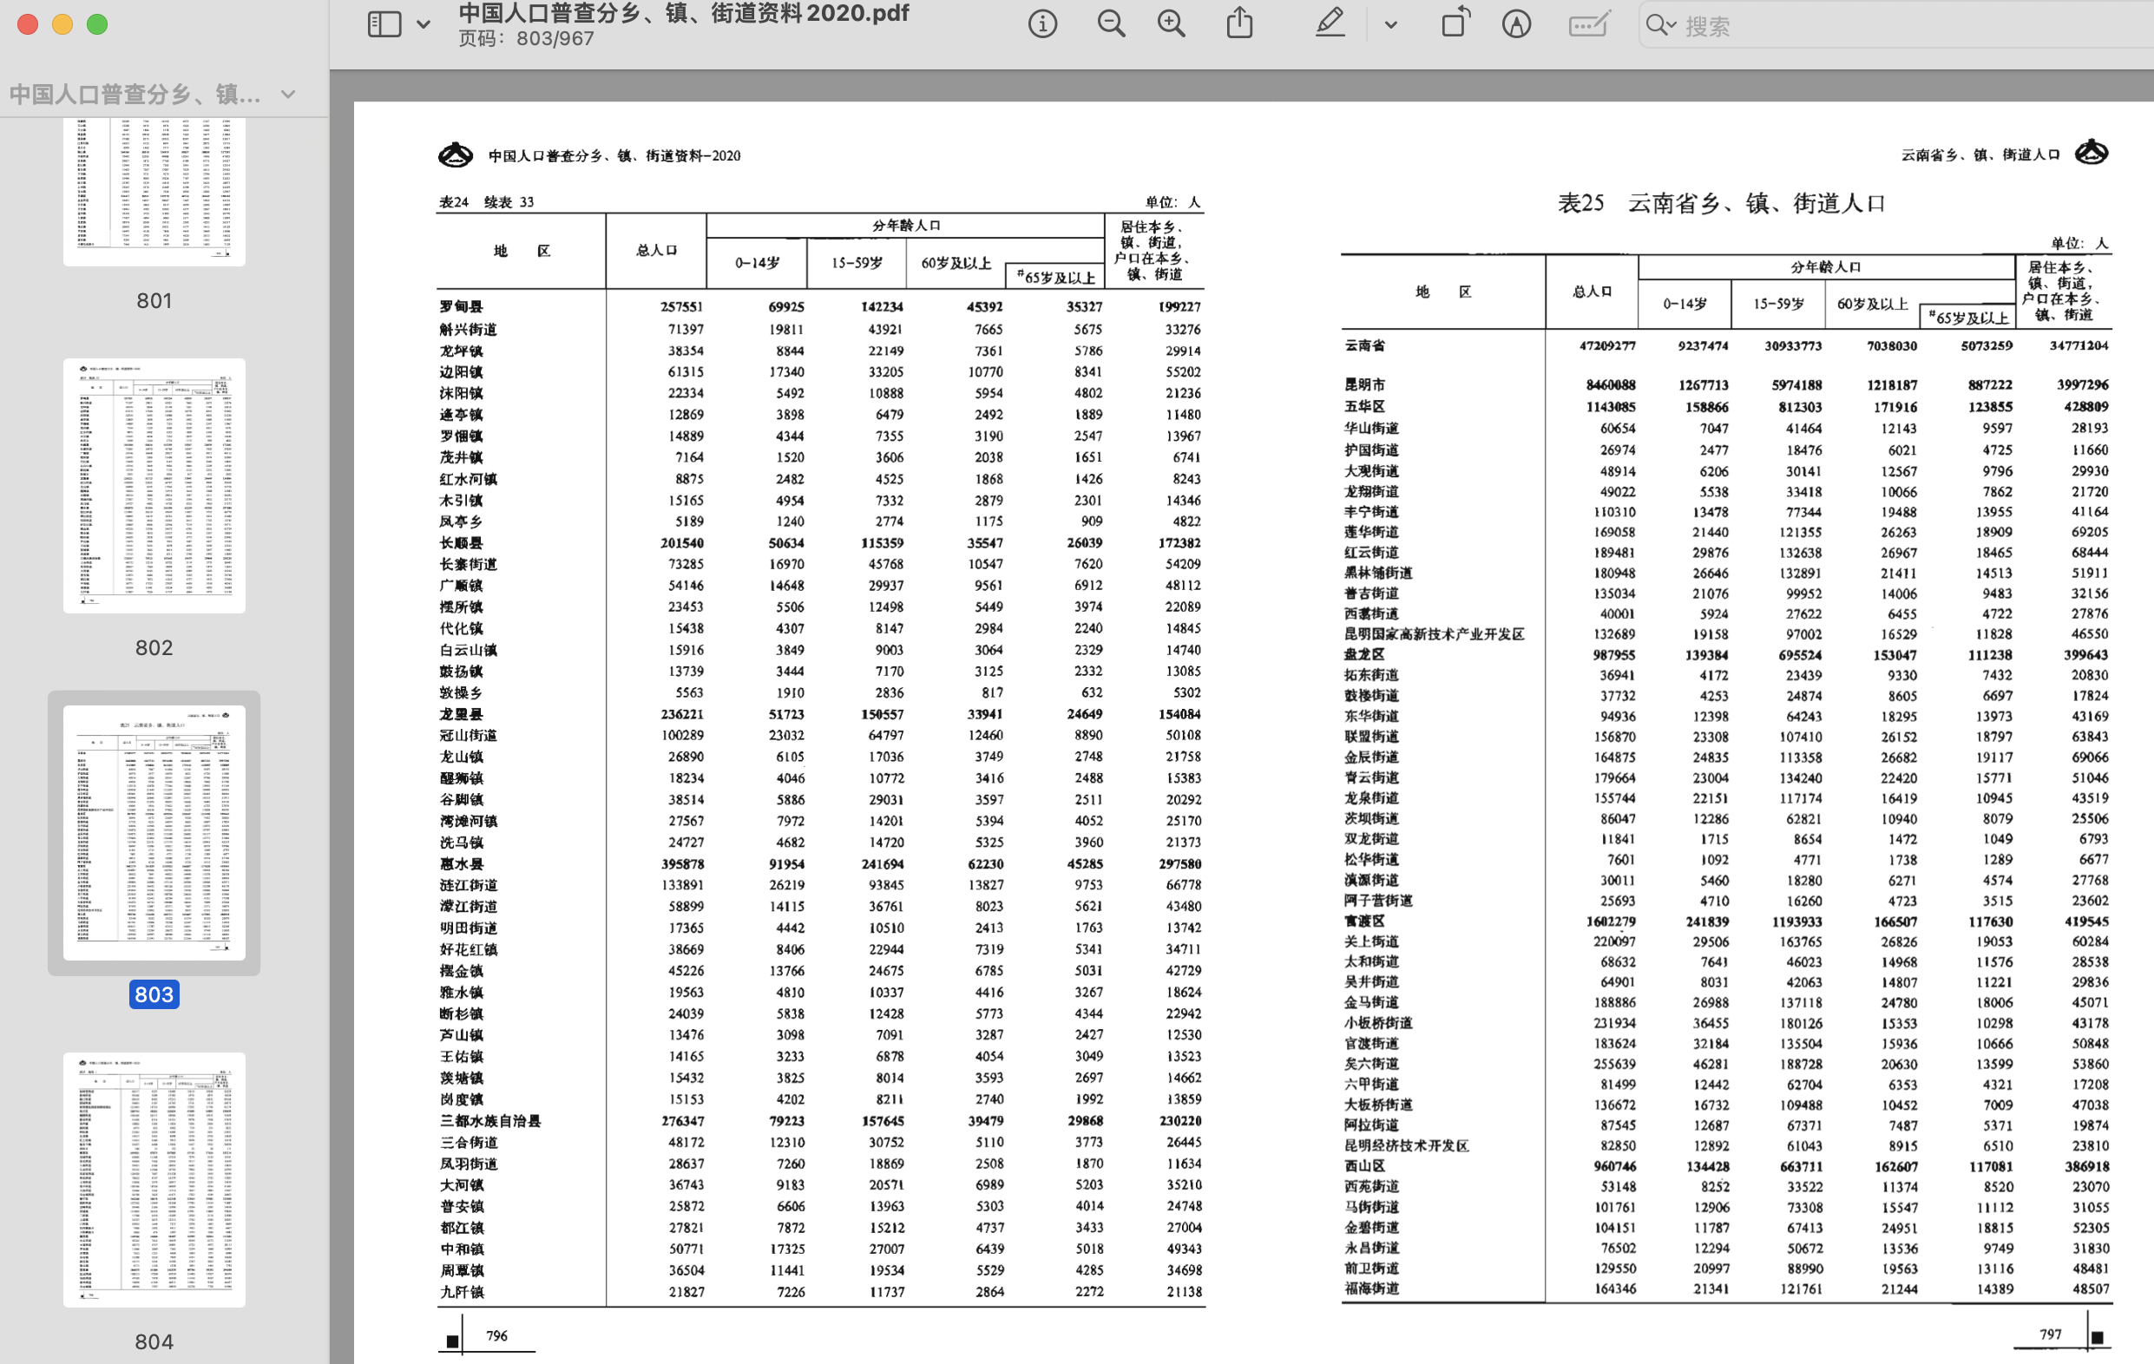Zoom out using the magnifier minus icon
2154x1364 pixels.
pos(1111,24)
